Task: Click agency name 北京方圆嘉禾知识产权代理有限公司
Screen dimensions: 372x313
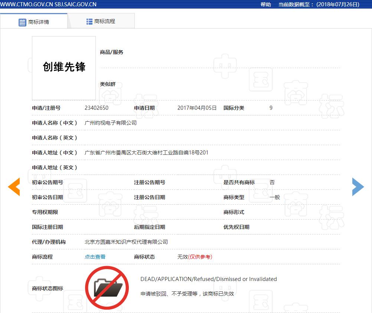Action: (x=126, y=242)
